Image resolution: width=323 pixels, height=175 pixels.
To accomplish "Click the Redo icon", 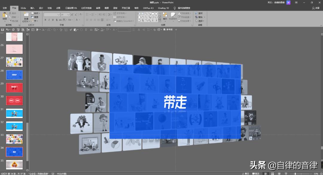I will click(x=13, y=30).
